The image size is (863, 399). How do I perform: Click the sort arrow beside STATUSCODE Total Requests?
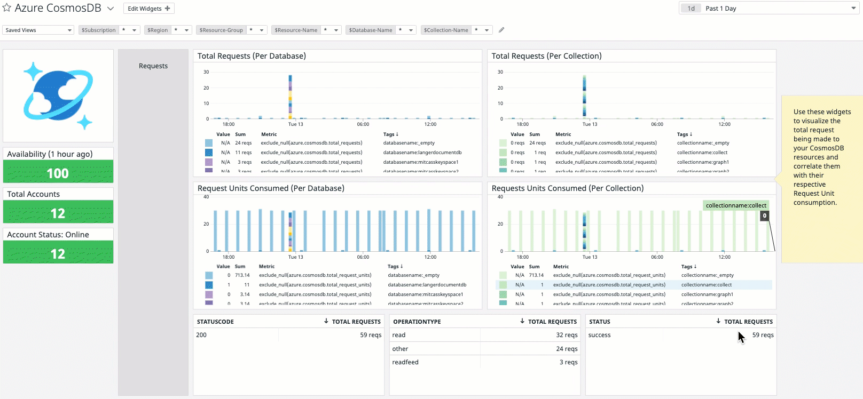click(x=326, y=321)
